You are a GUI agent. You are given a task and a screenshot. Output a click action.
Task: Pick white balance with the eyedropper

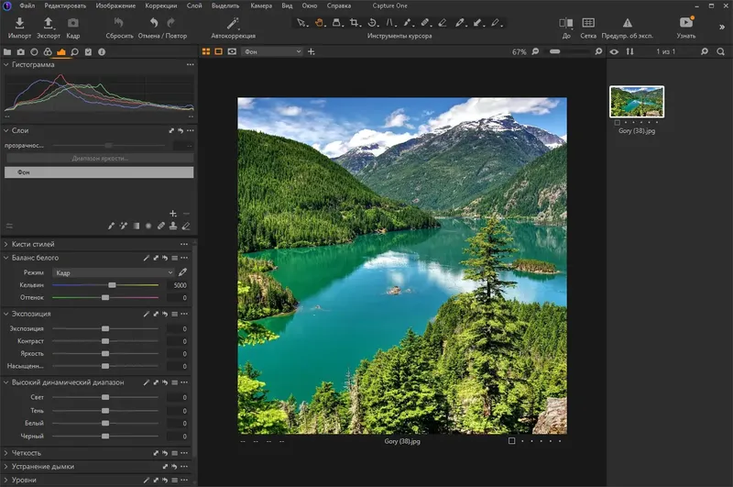182,272
